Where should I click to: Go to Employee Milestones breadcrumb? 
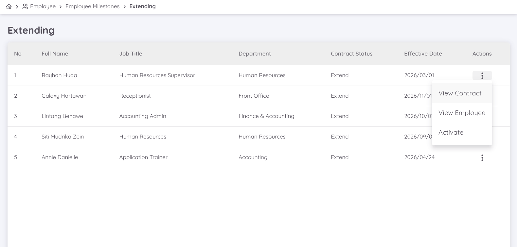pyautogui.click(x=92, y=7)
